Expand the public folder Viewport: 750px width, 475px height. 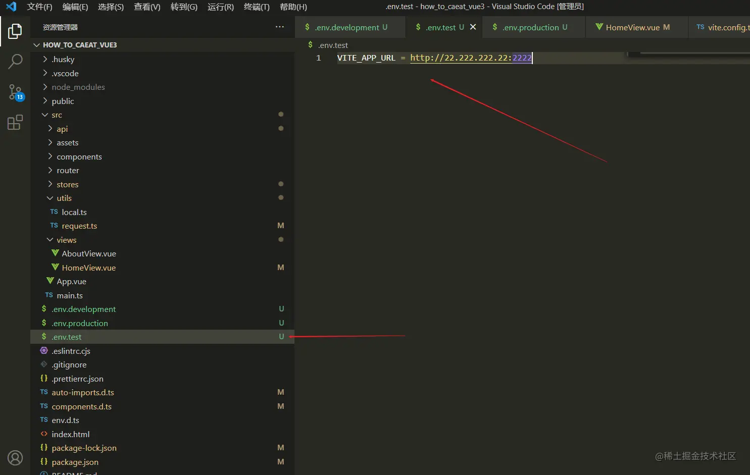pos(163,101)
